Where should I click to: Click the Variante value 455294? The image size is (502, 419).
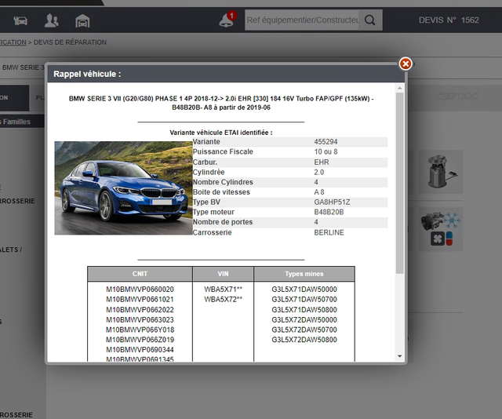point(326,141)
